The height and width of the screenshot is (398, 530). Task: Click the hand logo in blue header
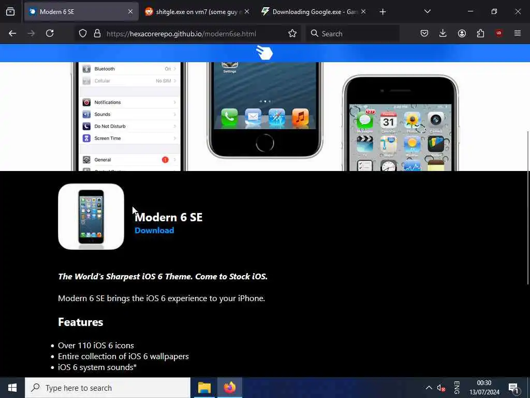(264, 53)
